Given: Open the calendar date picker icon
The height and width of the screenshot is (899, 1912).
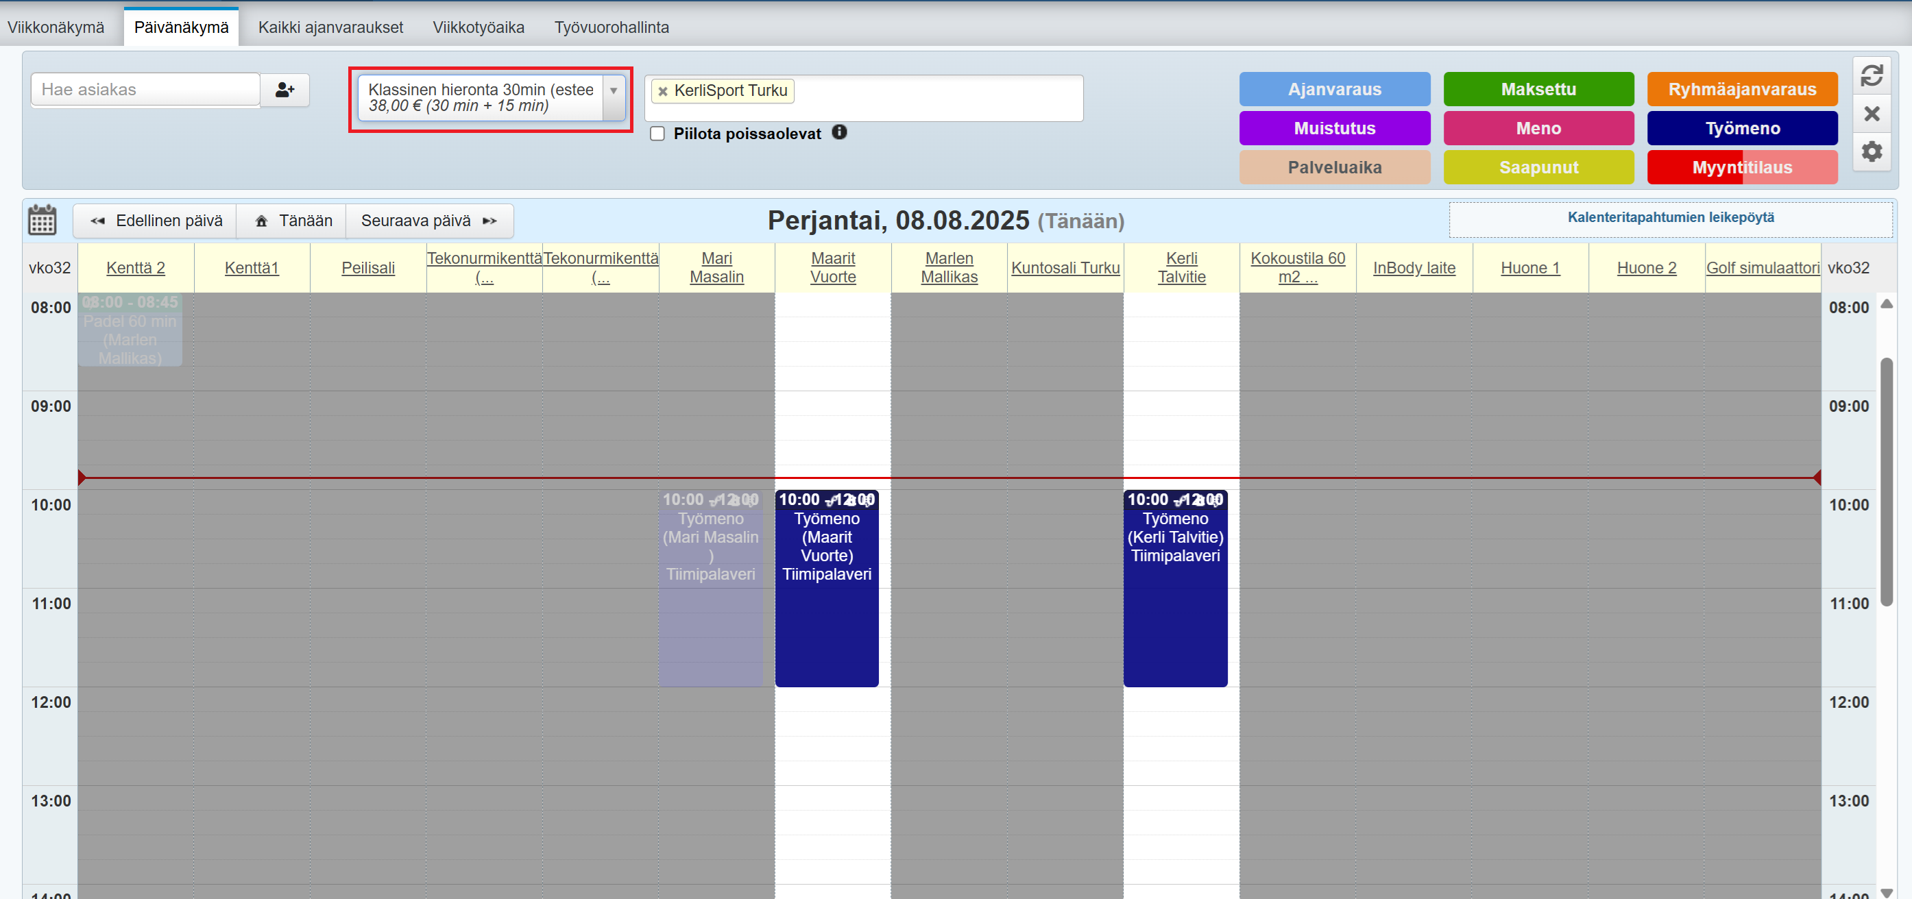Looking at the screenshot, I should tap(42, 221).
